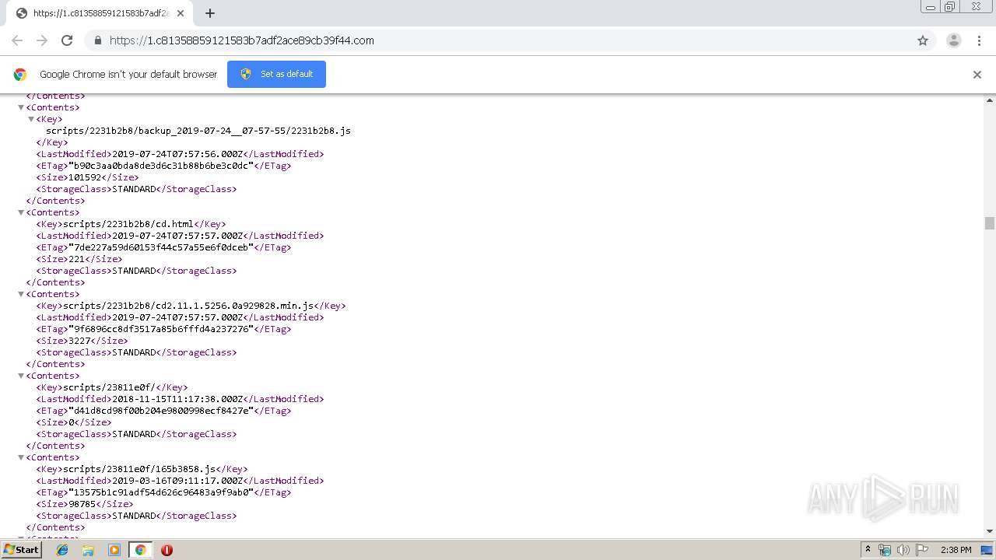Viewport: 996px width, 560px height.
Task: Click scrollbar up arrow
Action: [989, 100]
